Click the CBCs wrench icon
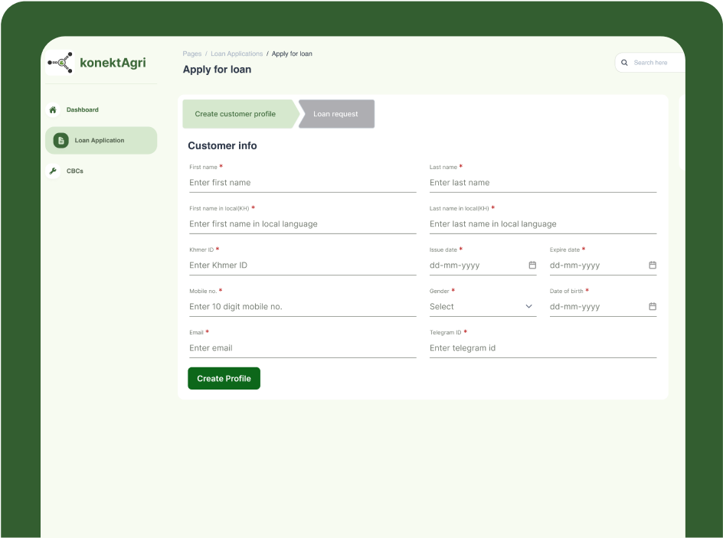723x538 pixels. click(53, 171)
